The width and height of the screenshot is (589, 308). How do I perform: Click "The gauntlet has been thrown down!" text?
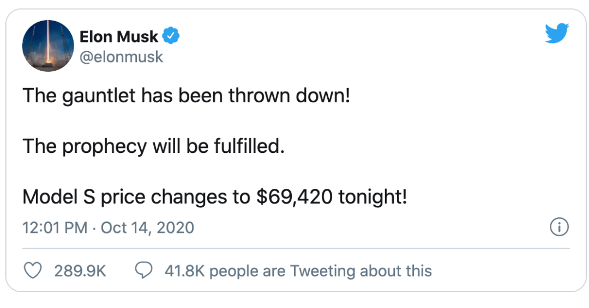click(x=187, y=96)
